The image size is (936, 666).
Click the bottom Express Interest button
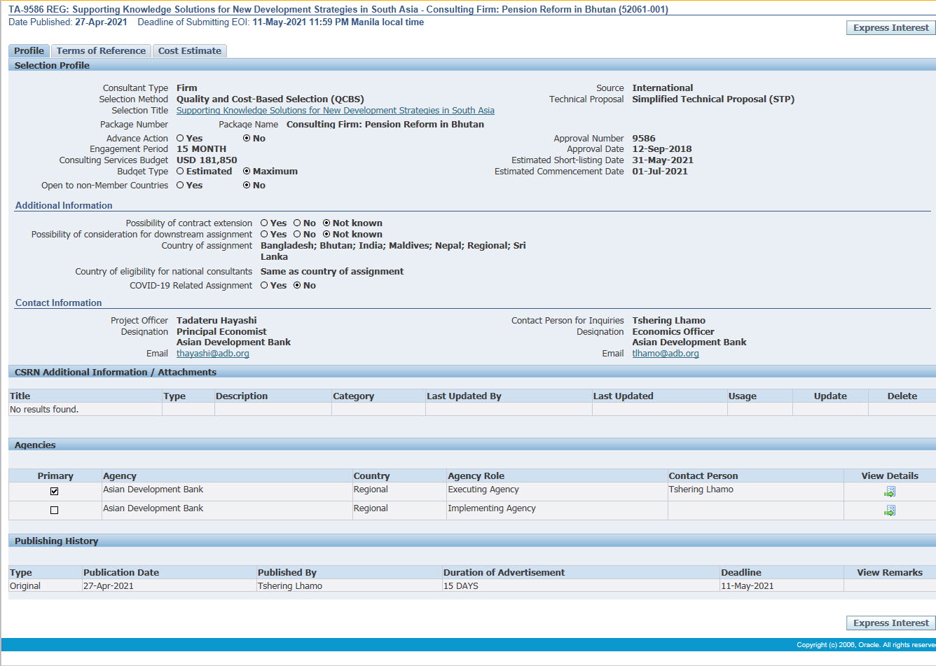[x=891, y=623]
